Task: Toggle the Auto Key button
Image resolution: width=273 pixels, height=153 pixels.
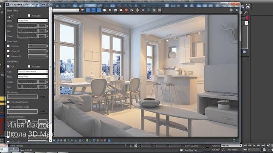Action: [x=216, y=146]
